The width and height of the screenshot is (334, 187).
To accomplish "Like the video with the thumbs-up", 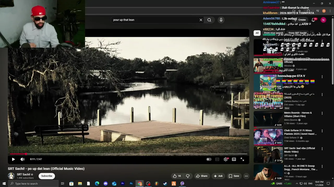I will tap(177, 176).
